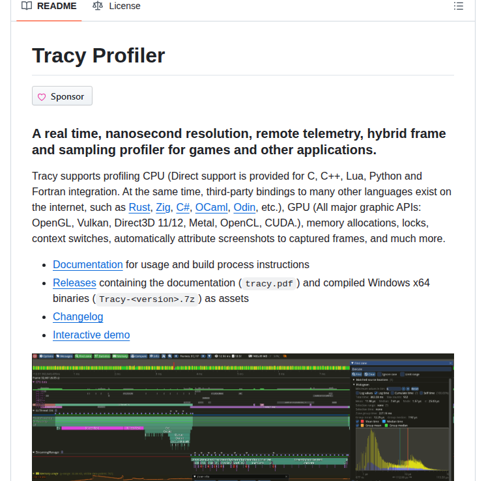This screenshot has width=486, height=481.
Task: Click the Mean time color swatch
Action: click(x=362, y=421)
